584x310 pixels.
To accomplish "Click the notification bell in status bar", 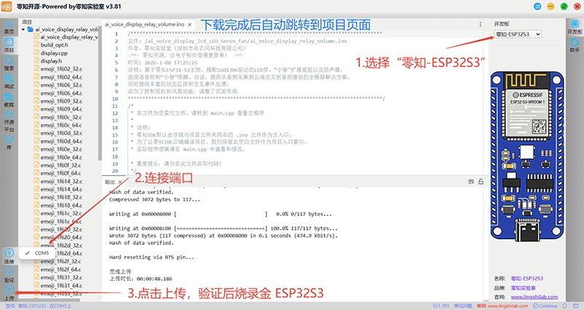I will click(x=564, y=306).
